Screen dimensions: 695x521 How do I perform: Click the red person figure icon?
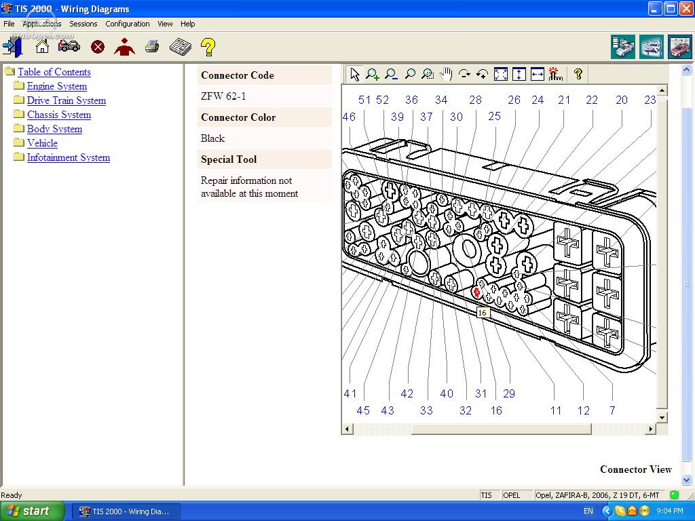tap(125, 47)
